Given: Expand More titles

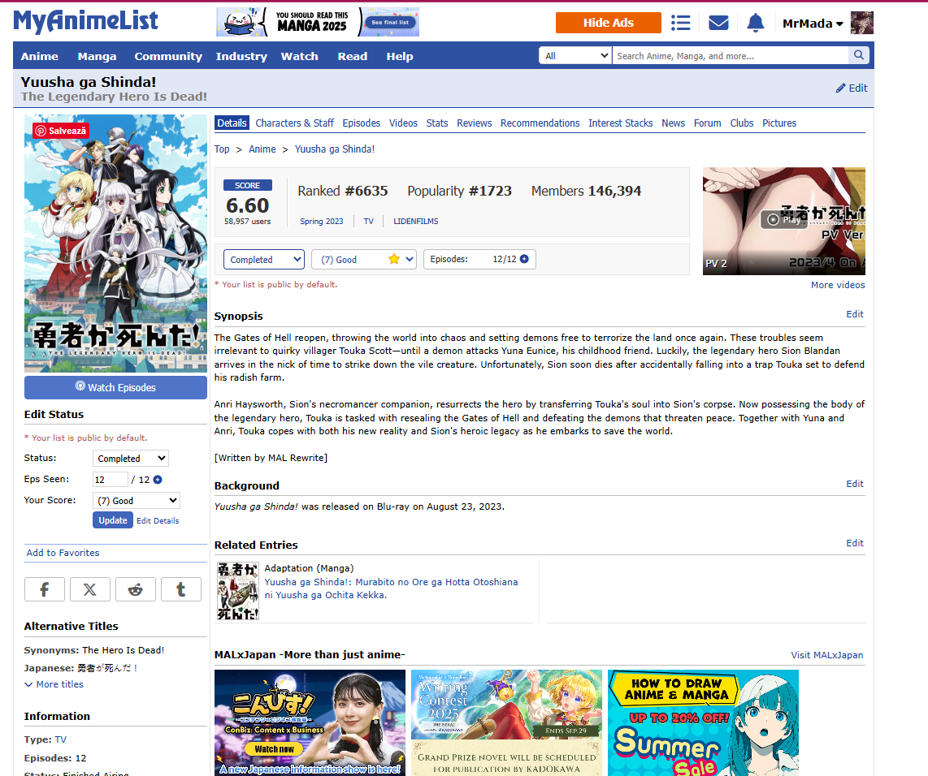Looking at the screenshot, I should pyautogui.click(x=54, y=684).
